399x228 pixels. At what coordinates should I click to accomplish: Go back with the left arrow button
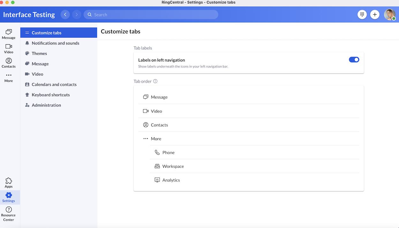tap(65, 15)
